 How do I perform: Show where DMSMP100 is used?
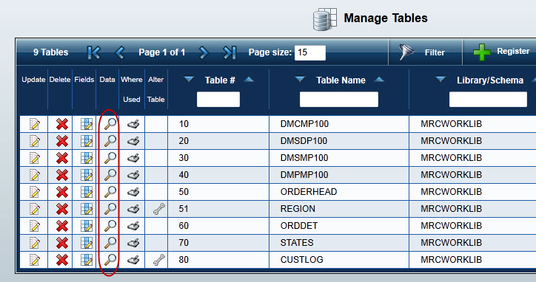133,158
